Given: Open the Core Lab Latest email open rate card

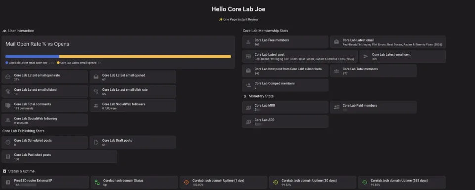Looking at the screenshot, I should point(45,77).
